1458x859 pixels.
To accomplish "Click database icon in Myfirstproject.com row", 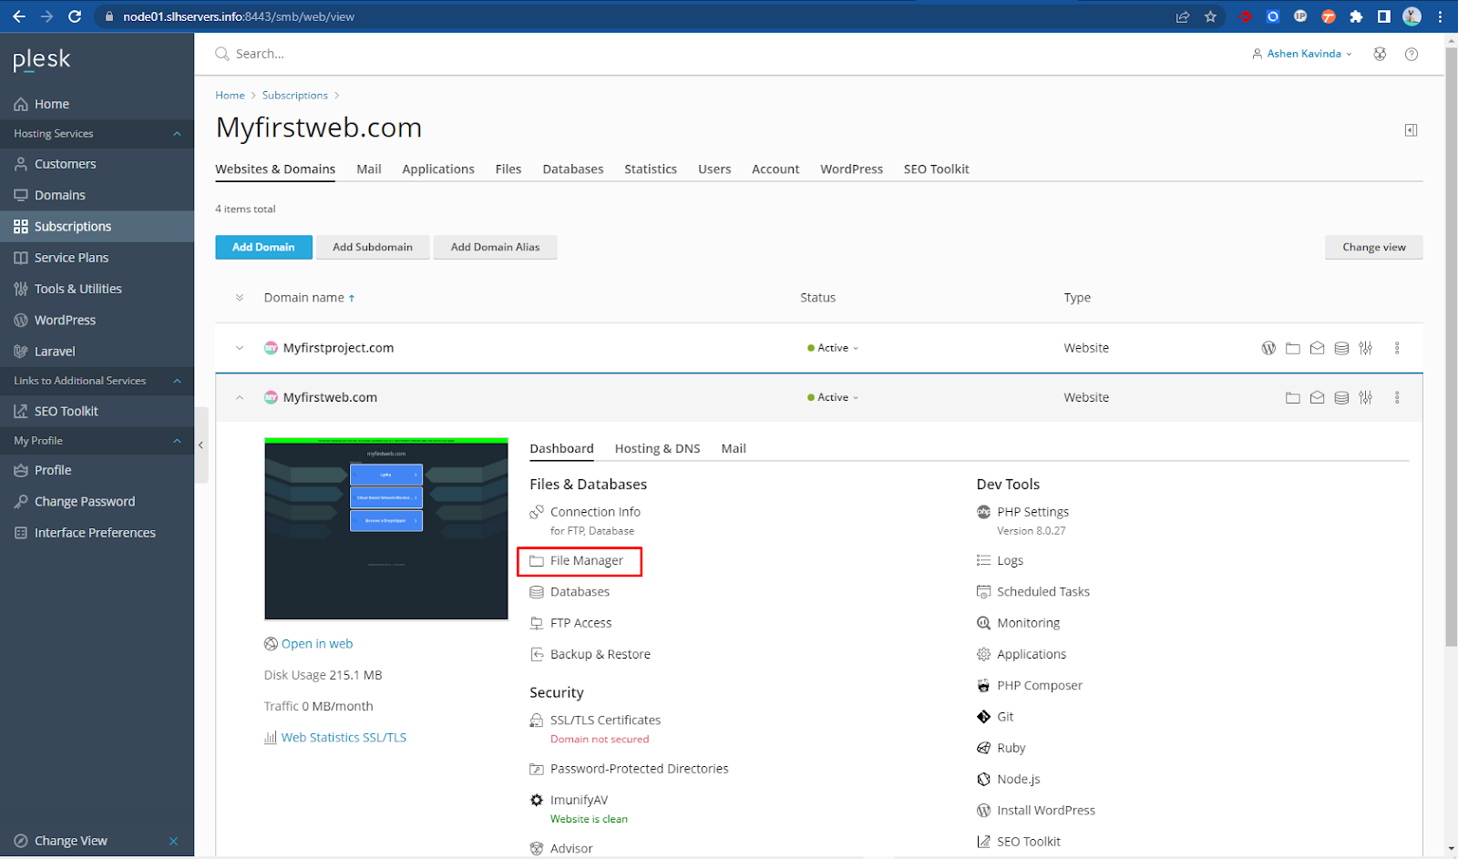I will click(1341, 348).
